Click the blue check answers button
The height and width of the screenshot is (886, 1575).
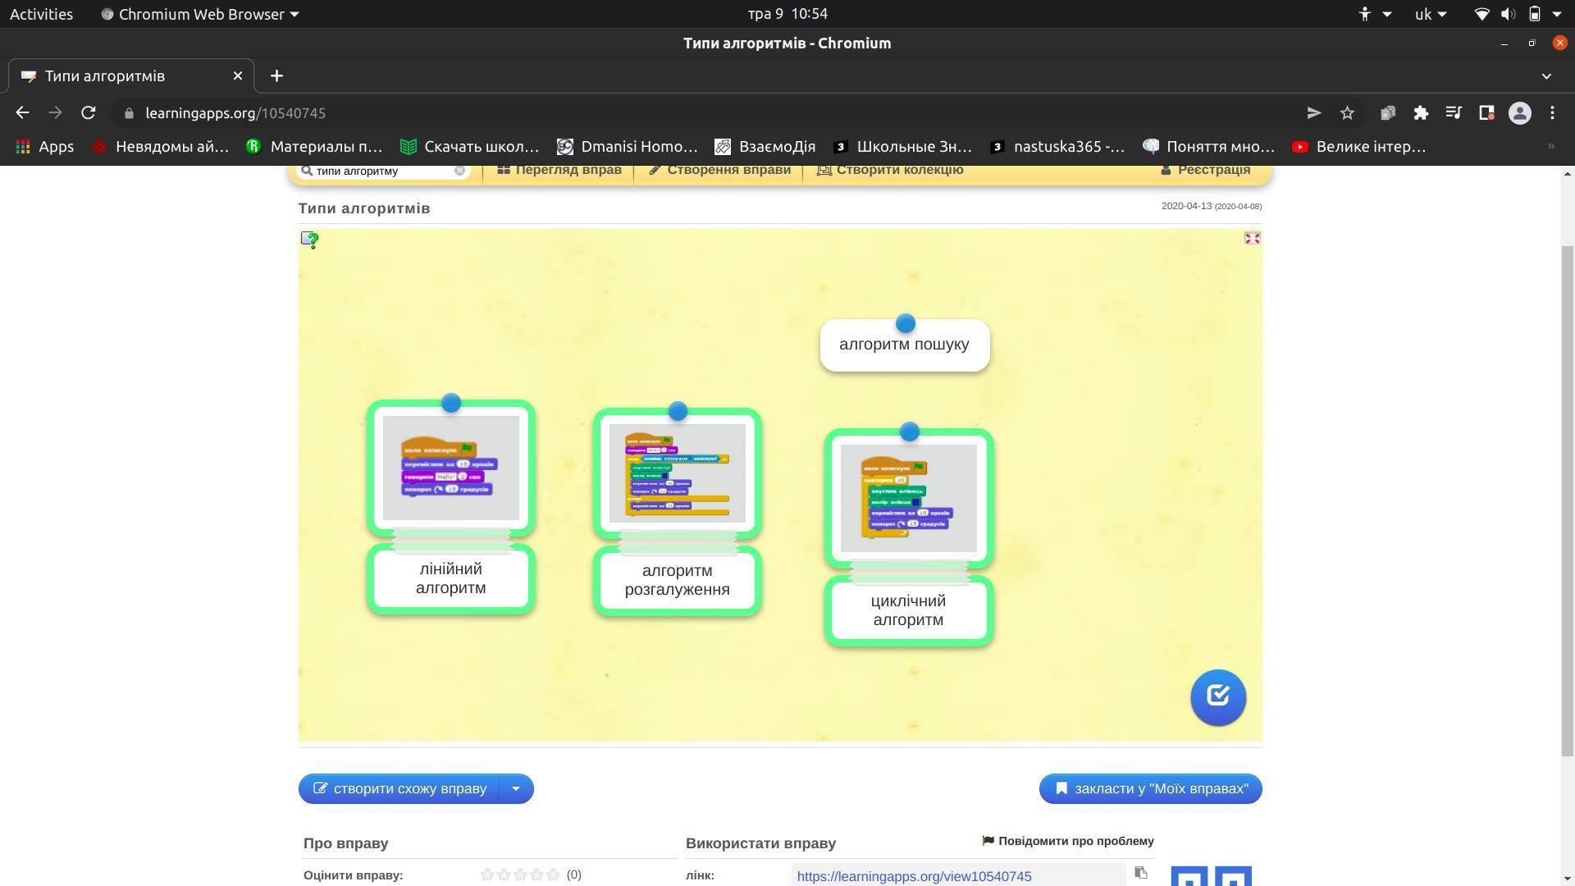tap(1217, 696)
